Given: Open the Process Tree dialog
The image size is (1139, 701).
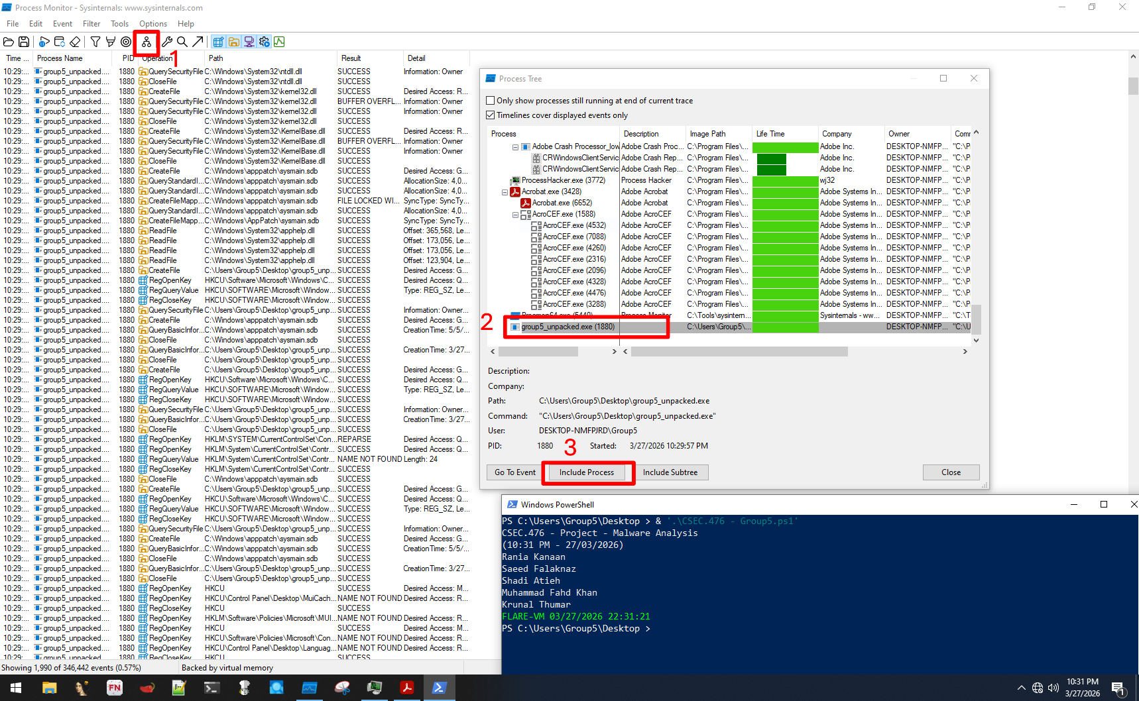Looking at the screenshot, I should (146, 41).
